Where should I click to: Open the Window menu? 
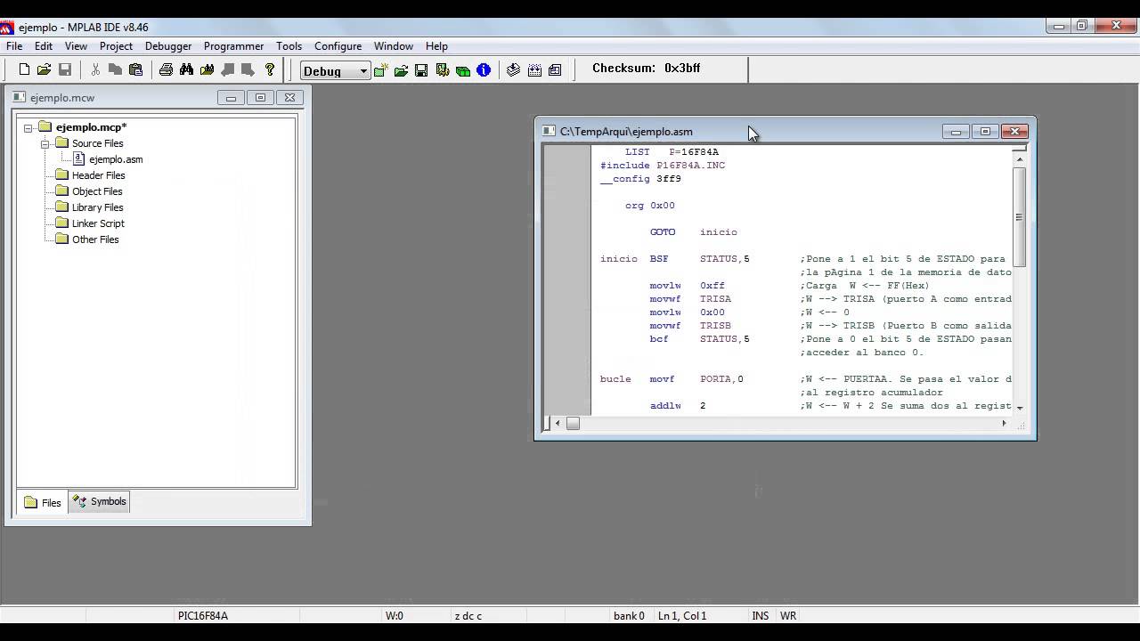pos(393,46)
